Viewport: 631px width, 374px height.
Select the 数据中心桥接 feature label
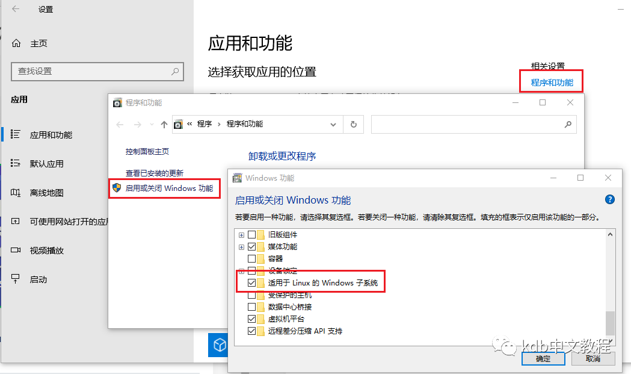(x=290, y=307)
